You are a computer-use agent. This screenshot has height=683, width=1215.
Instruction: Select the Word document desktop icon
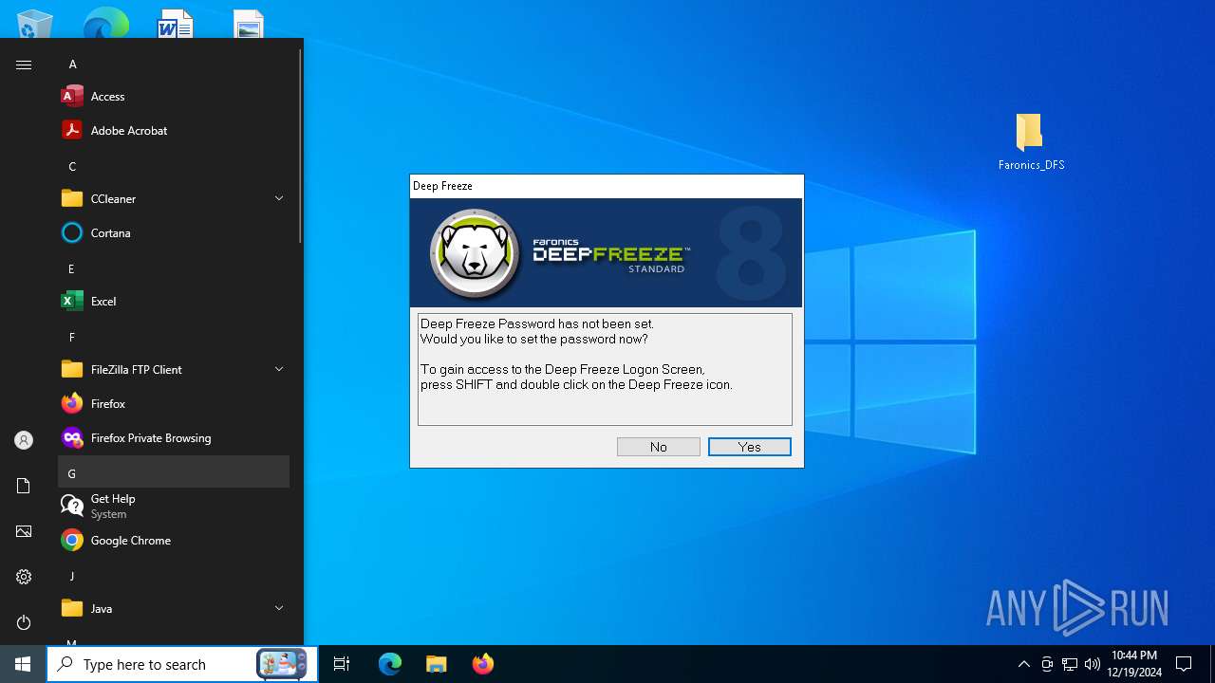click(176, 23)
